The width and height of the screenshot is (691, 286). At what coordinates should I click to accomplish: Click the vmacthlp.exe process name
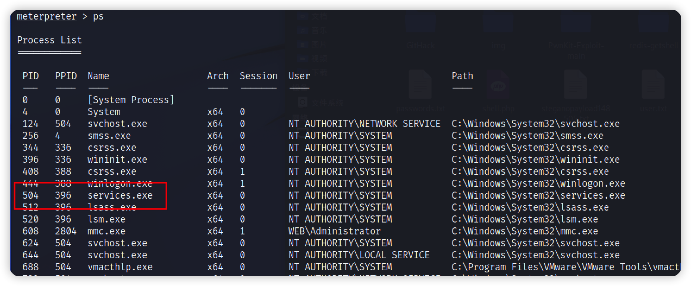[x=120, y=267]
